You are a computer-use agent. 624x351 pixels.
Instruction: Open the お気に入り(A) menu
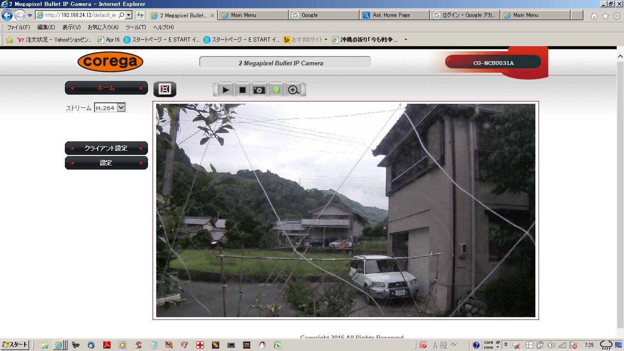click(103, 27)
